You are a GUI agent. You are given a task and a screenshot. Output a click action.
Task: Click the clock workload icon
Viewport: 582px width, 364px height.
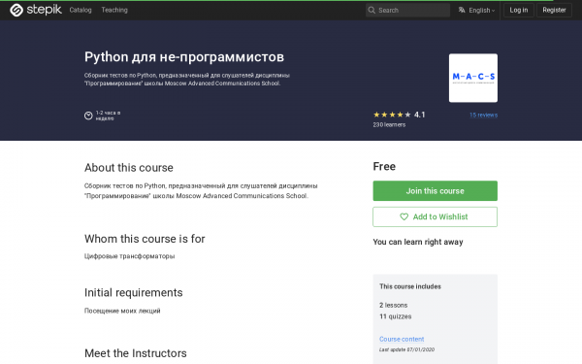click(x=88, y=116)
